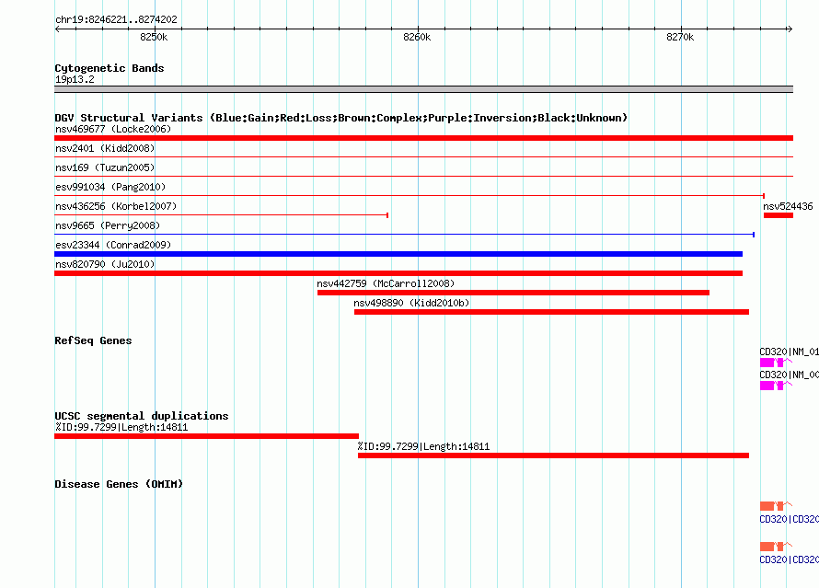Click the nsv524436 variant label
The height and width of the screenshot is (588, 819).
pyautogui.click(x=788, y=206)
